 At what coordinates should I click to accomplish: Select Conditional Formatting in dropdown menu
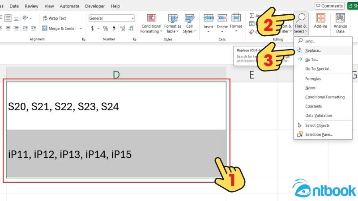click(323, 97)
